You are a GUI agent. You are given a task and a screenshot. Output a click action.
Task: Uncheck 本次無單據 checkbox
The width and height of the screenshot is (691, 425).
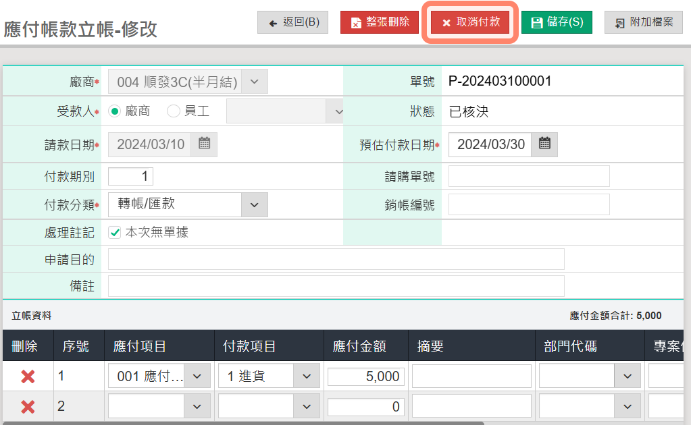[x=115, y=233]
